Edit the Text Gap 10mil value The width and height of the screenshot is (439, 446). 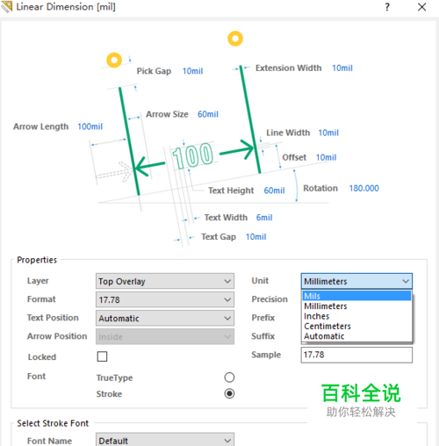[x=255, y=237]
